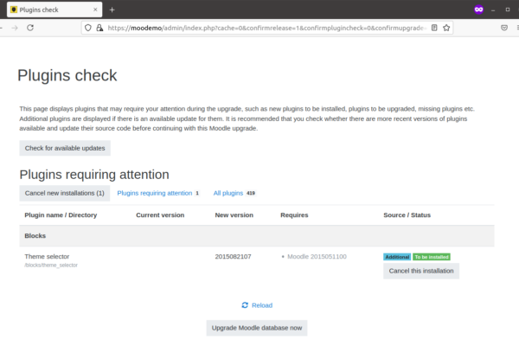The image size is (519, 346).
Task: Click the Moodle 2015051100 requirement text
Action: 317,257
